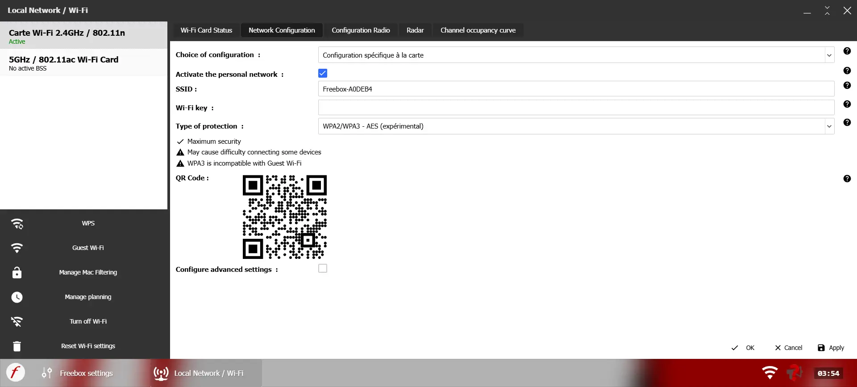The height and width of the screenshot is (387, 857).
Task: Click the Freebox settings sliders icon
Action: tap(47, 373)
